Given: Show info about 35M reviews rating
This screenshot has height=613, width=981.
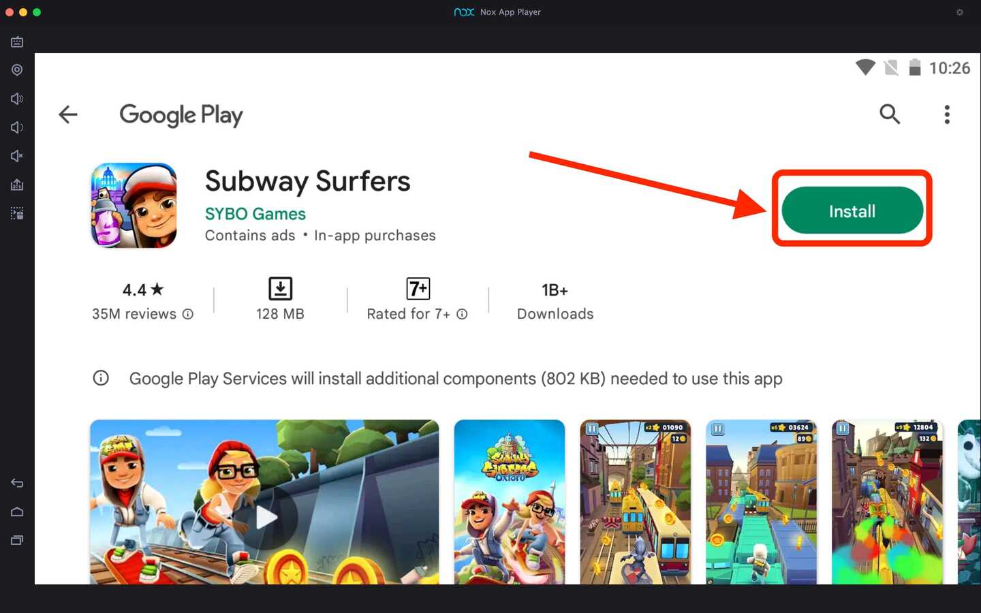Looking at the screenshot, I should [188, 314].
